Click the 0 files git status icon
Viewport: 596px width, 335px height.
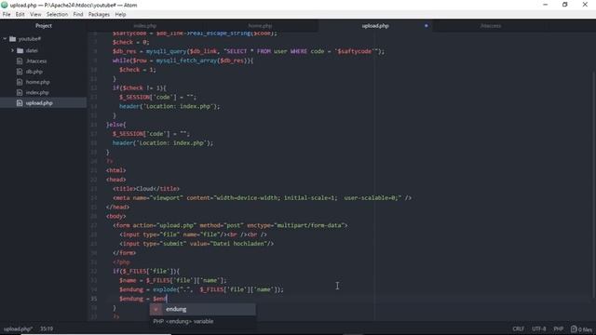(x=581, y=328)
